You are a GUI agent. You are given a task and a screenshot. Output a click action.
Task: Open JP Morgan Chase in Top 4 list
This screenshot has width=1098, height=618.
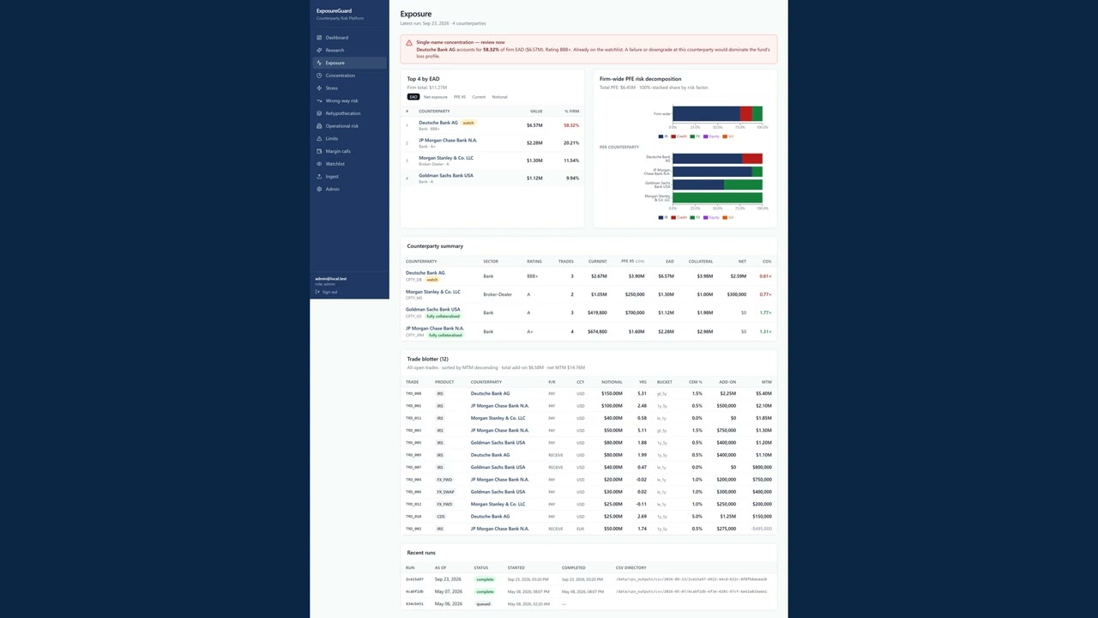pos(448,140)
